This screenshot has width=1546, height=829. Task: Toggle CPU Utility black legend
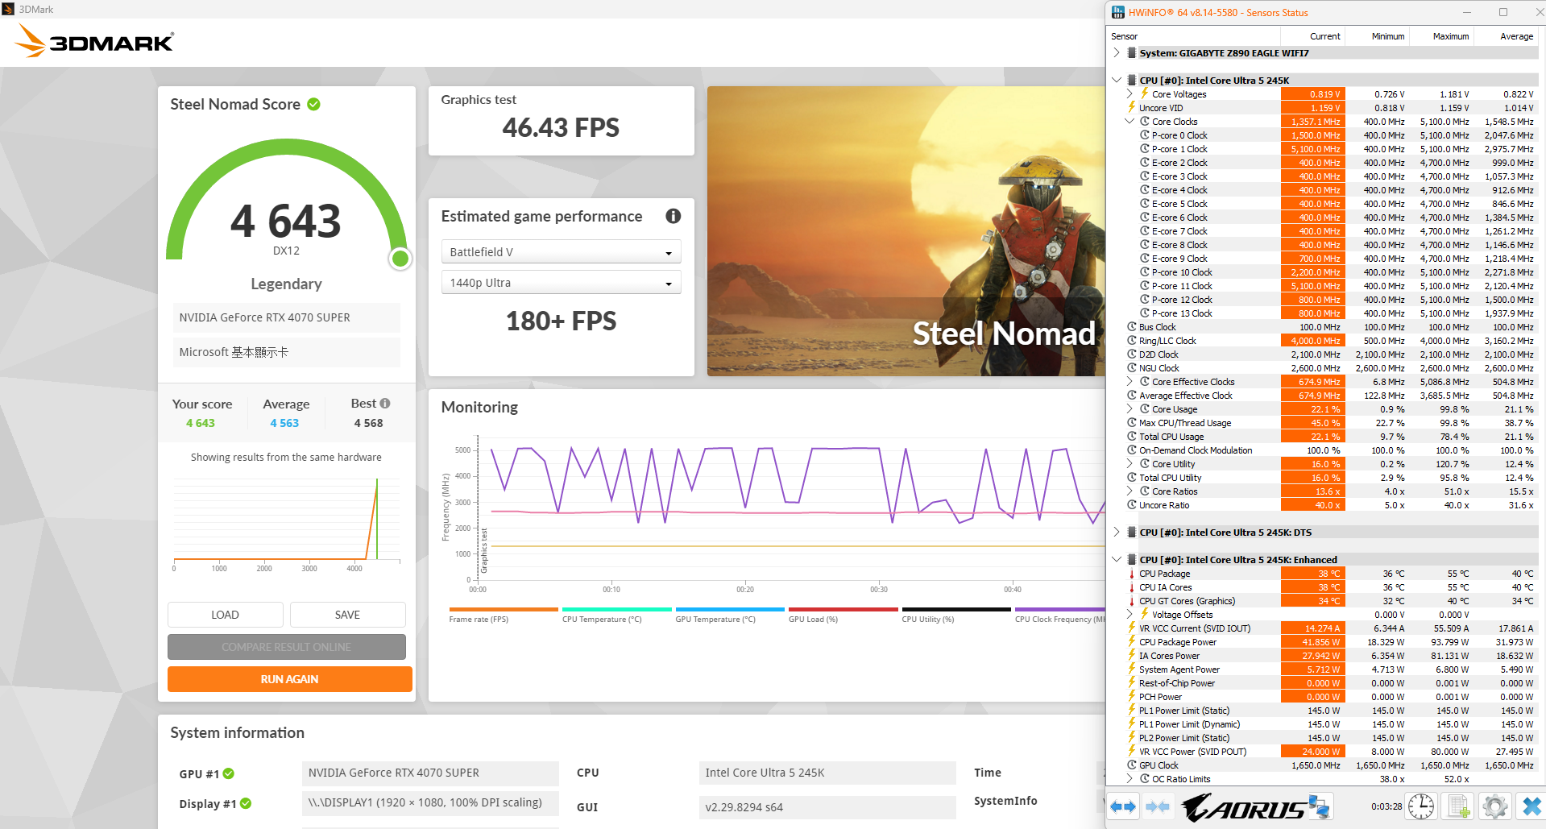tap(956, 615)
